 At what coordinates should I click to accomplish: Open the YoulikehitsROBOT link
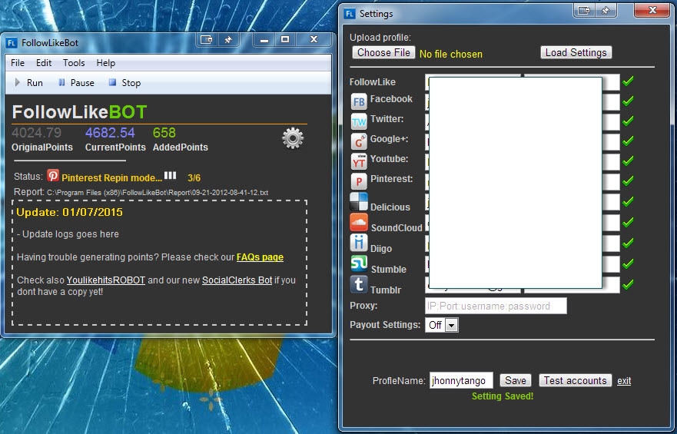pos(106,280)
